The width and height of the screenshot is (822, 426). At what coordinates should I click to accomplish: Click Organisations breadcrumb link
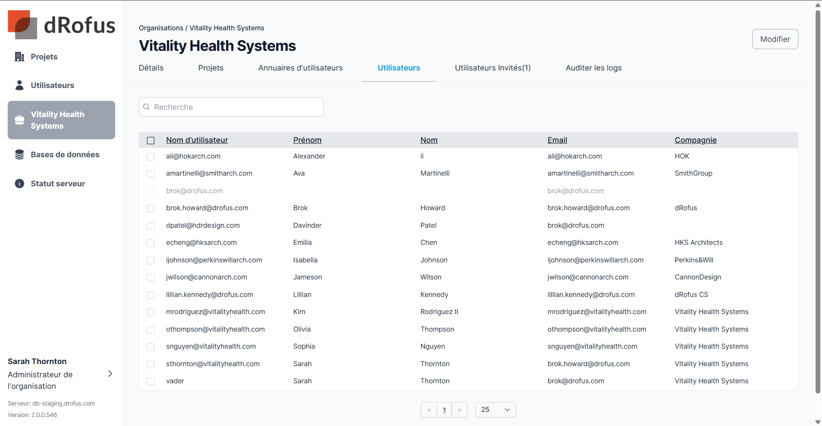161,28
